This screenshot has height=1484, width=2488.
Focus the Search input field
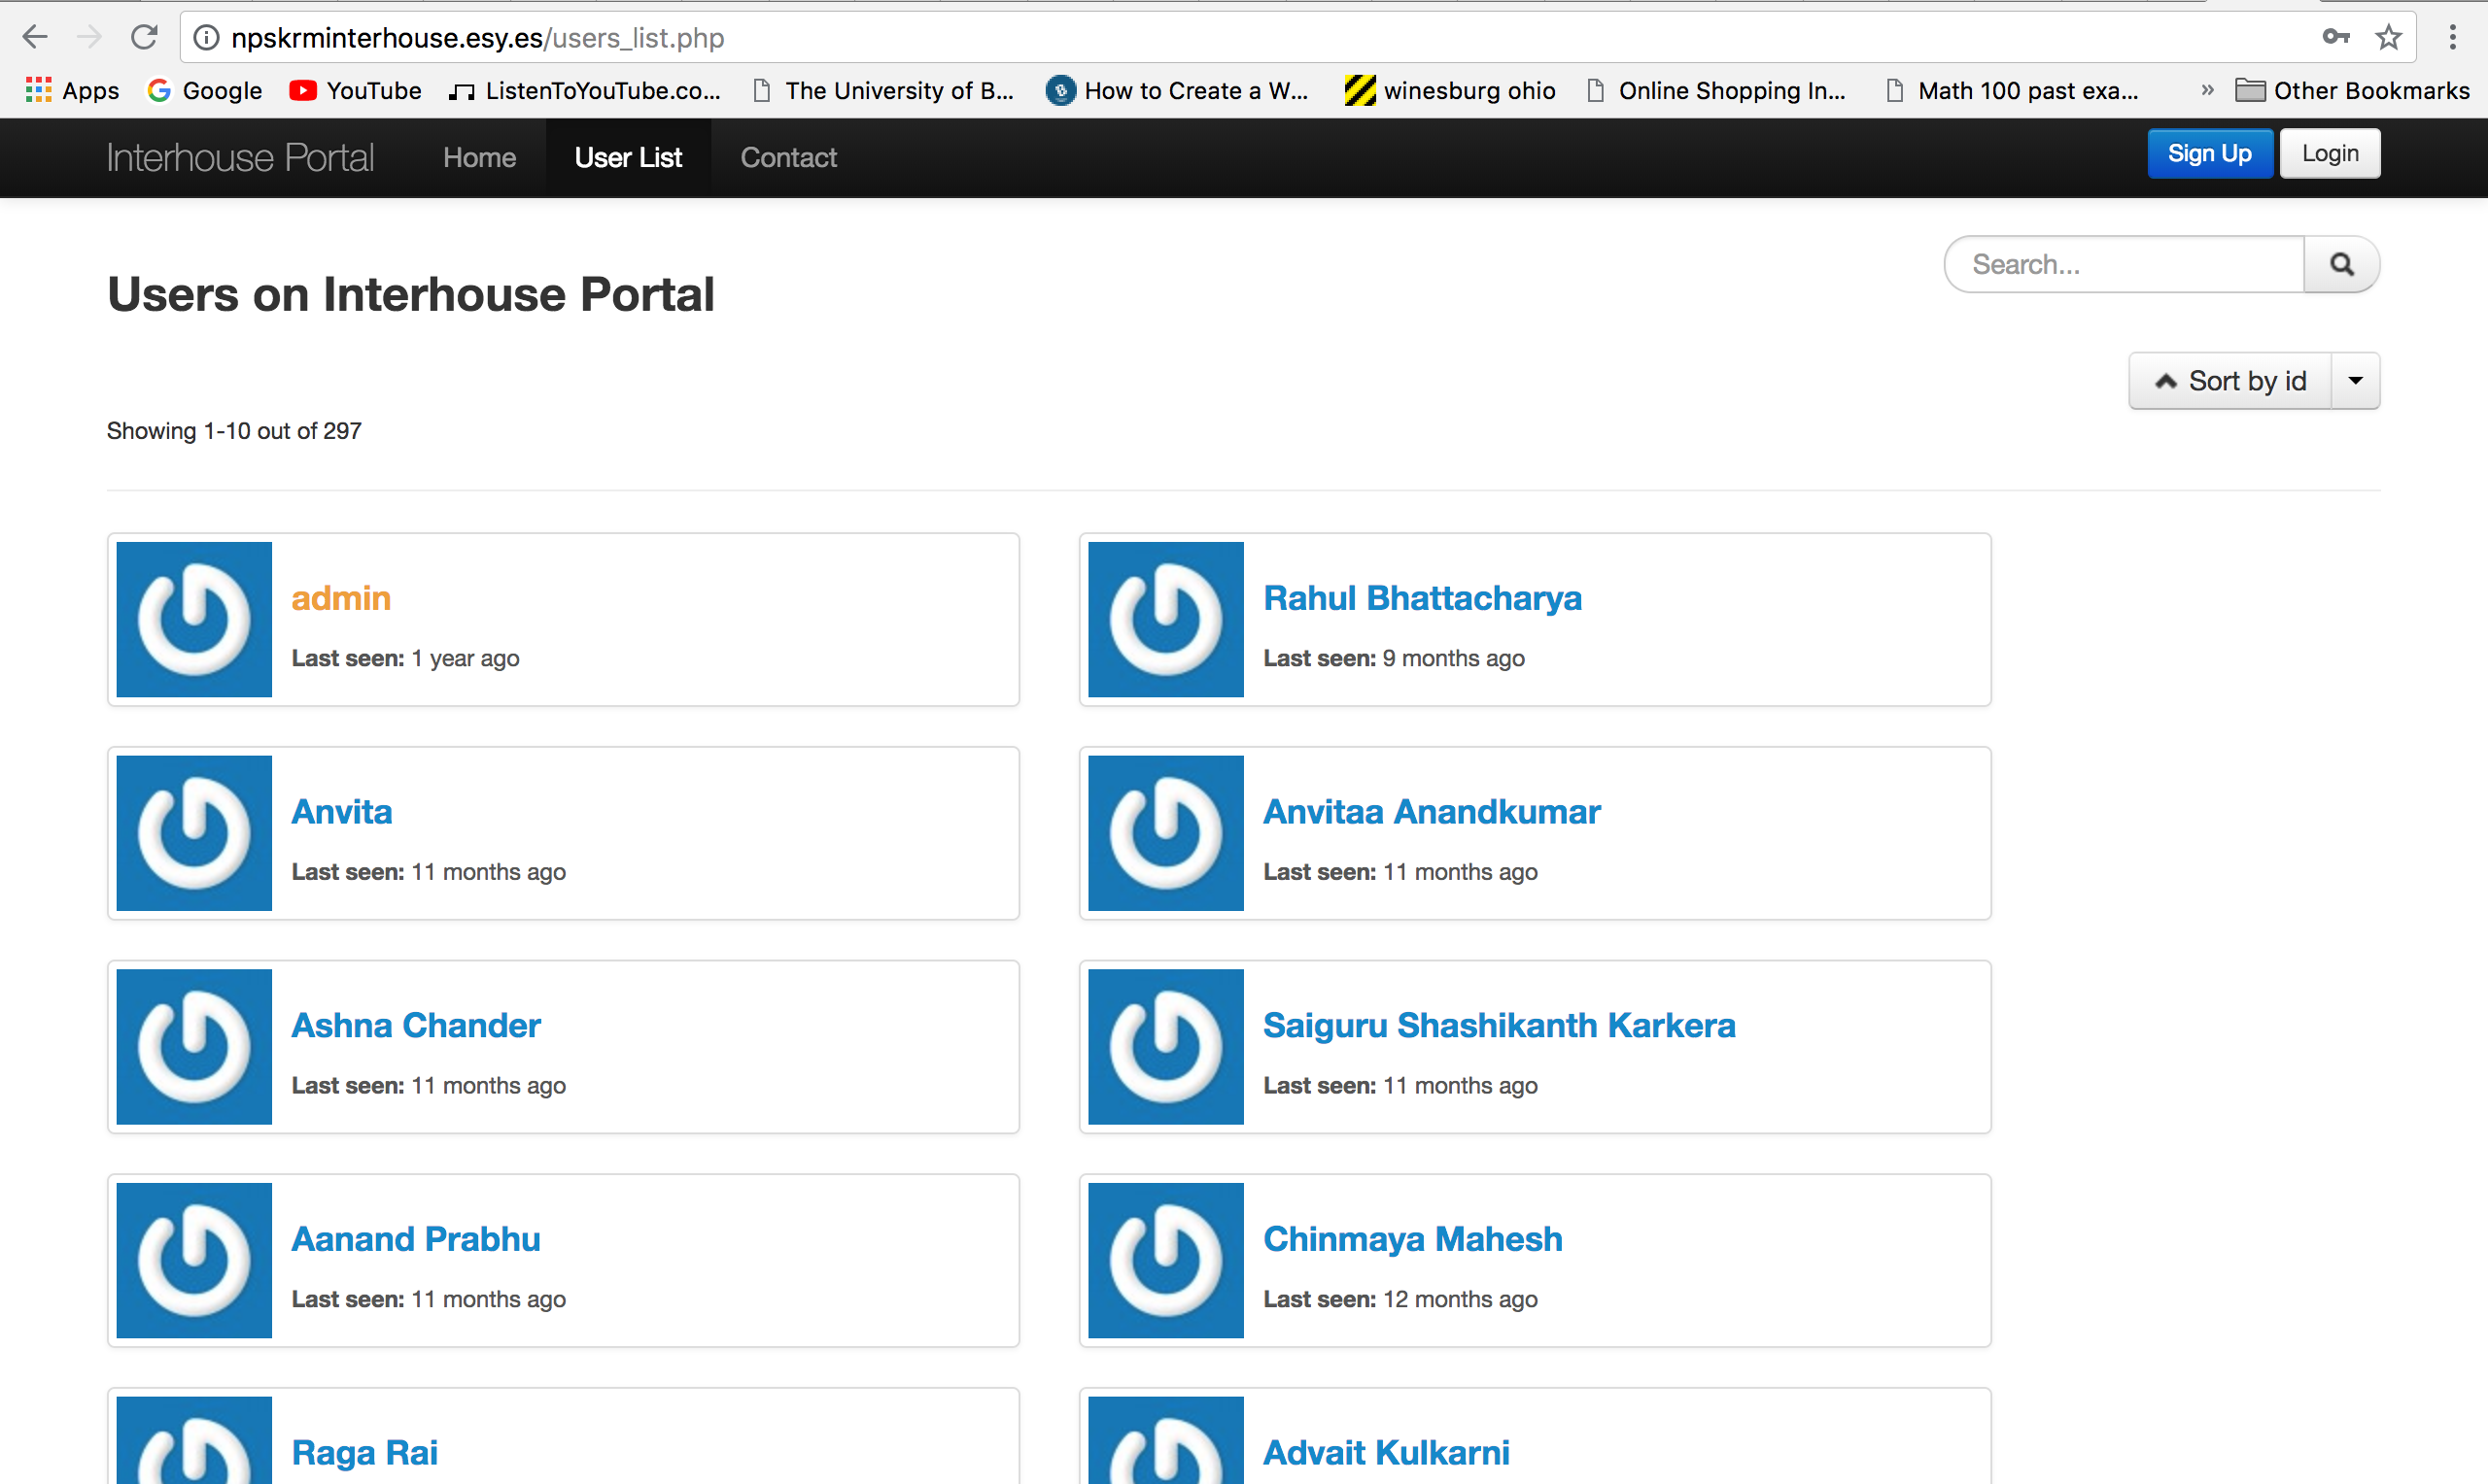pos(2124,264)
